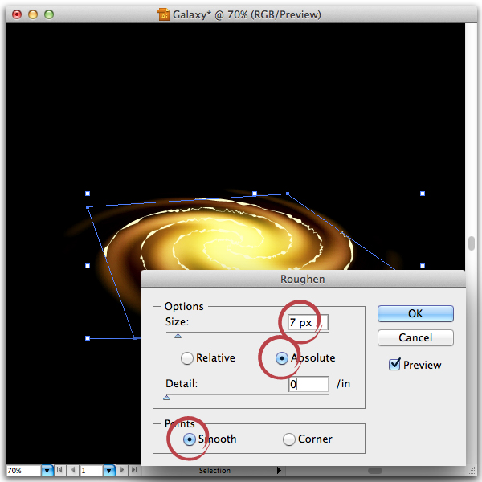Select the Relative radio button

(187, 358)
